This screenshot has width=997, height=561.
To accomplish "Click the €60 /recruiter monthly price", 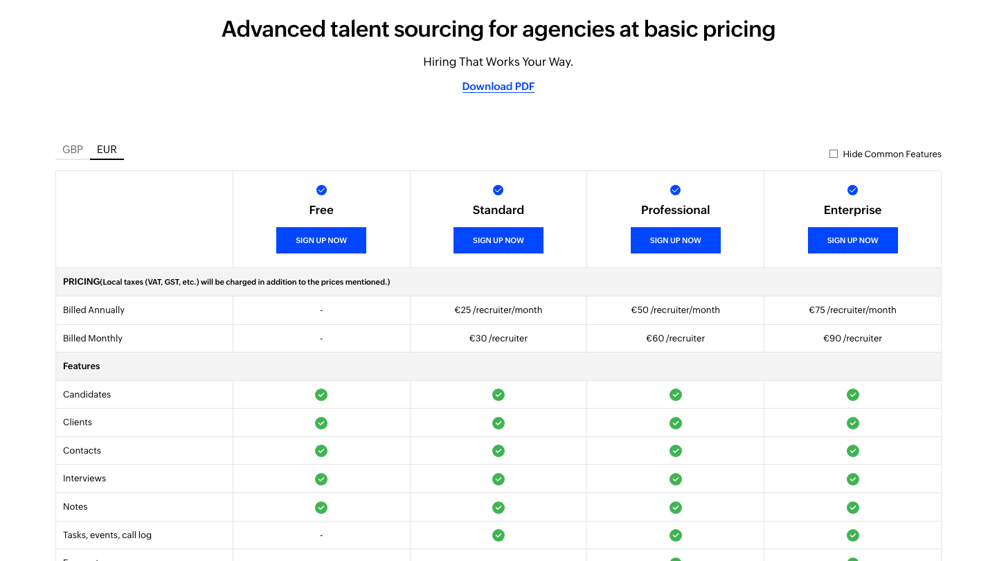I will tap(676, 339).
